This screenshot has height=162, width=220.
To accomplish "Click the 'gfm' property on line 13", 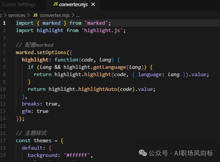I will [x=26, y=111].
